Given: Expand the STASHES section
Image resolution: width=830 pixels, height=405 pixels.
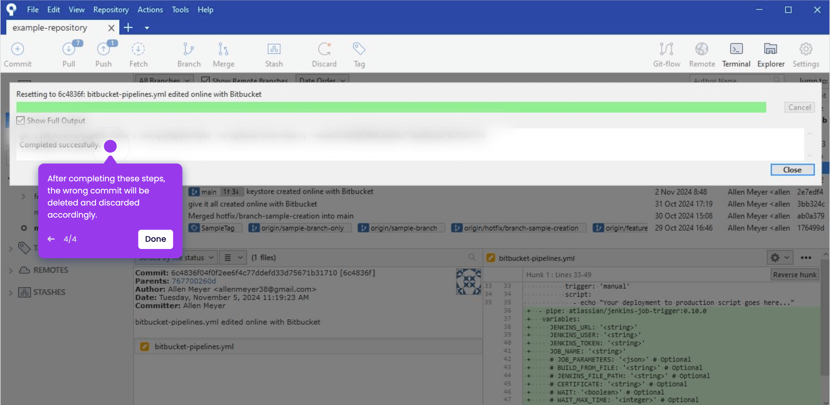Looking at the screenshot, I should (x=11, y=293).
